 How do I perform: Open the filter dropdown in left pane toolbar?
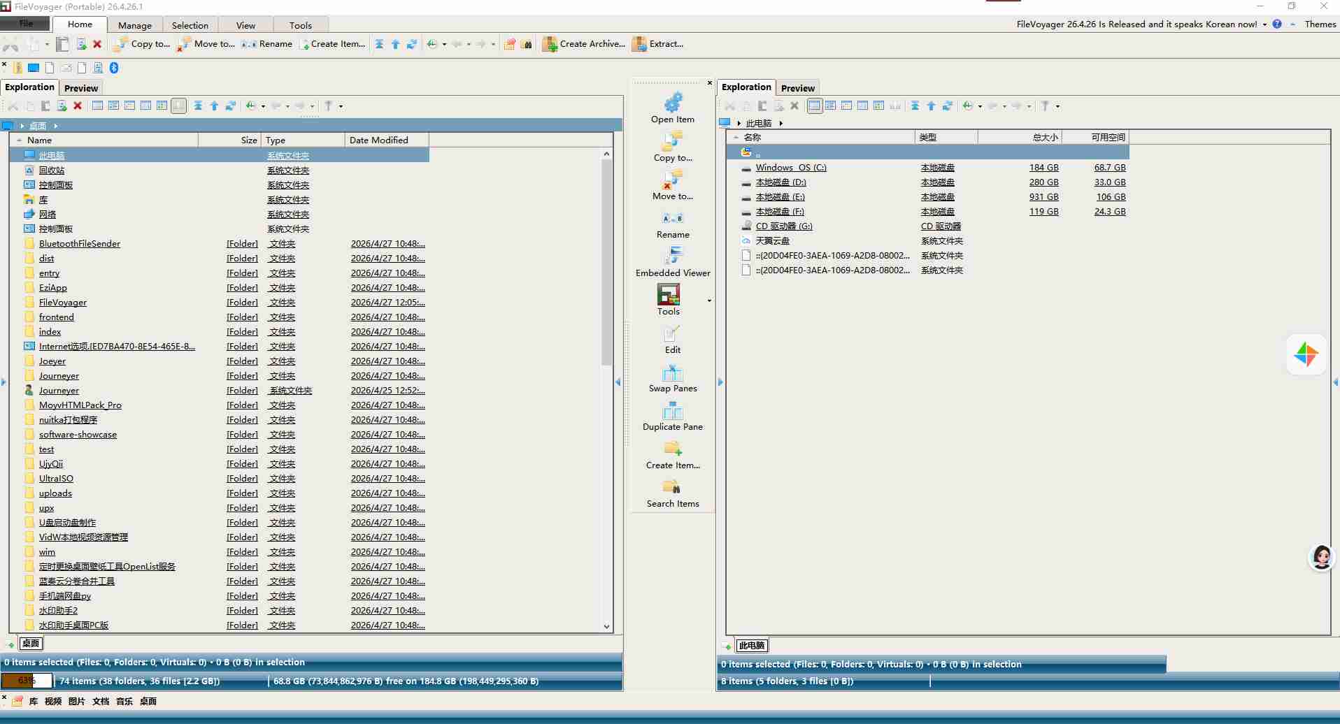pos(341,106)
